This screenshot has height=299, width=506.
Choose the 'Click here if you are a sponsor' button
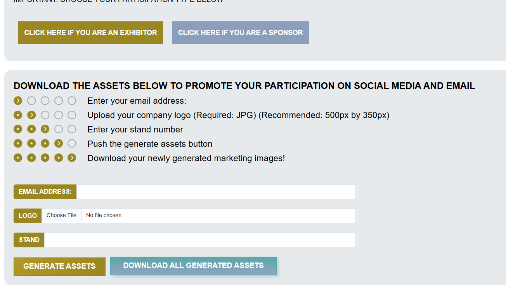(x=240, y=33)
